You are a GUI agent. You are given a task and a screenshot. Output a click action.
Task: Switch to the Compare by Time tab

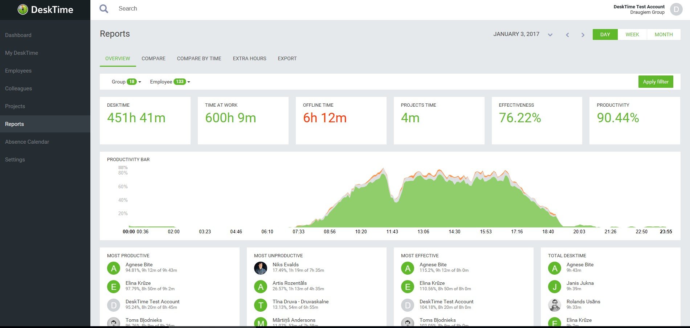tap(199, 58)
